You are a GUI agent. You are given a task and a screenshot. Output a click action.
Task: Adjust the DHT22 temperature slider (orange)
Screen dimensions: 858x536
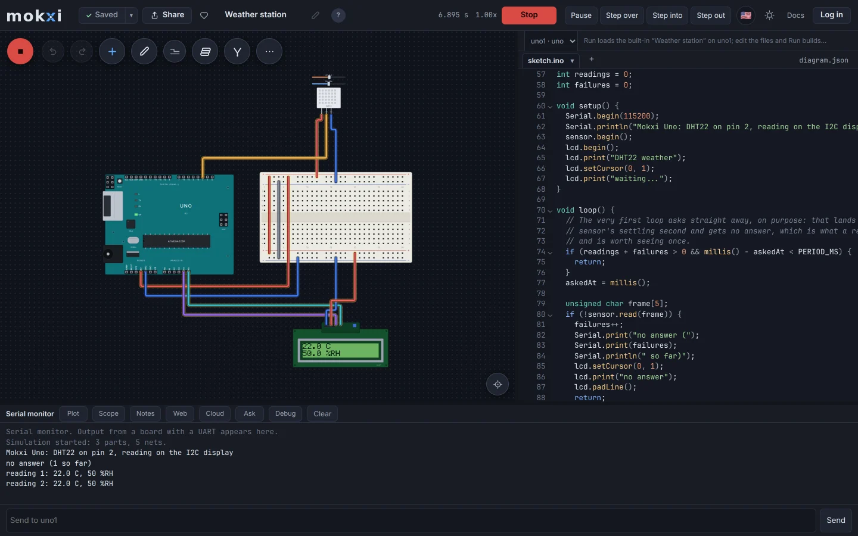[x=329, y=77]
